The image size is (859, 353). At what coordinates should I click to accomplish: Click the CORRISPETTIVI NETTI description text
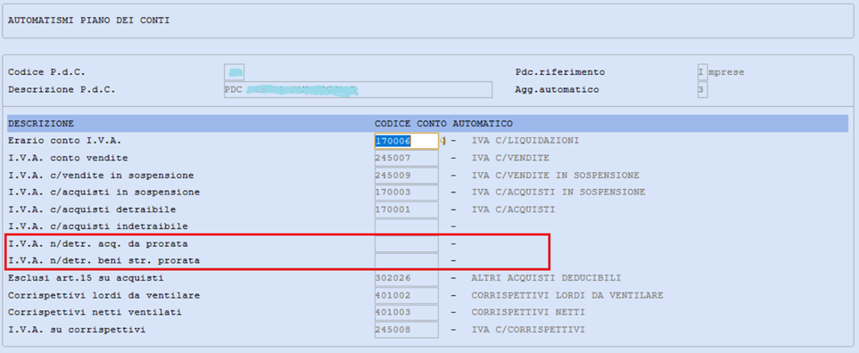528,313
